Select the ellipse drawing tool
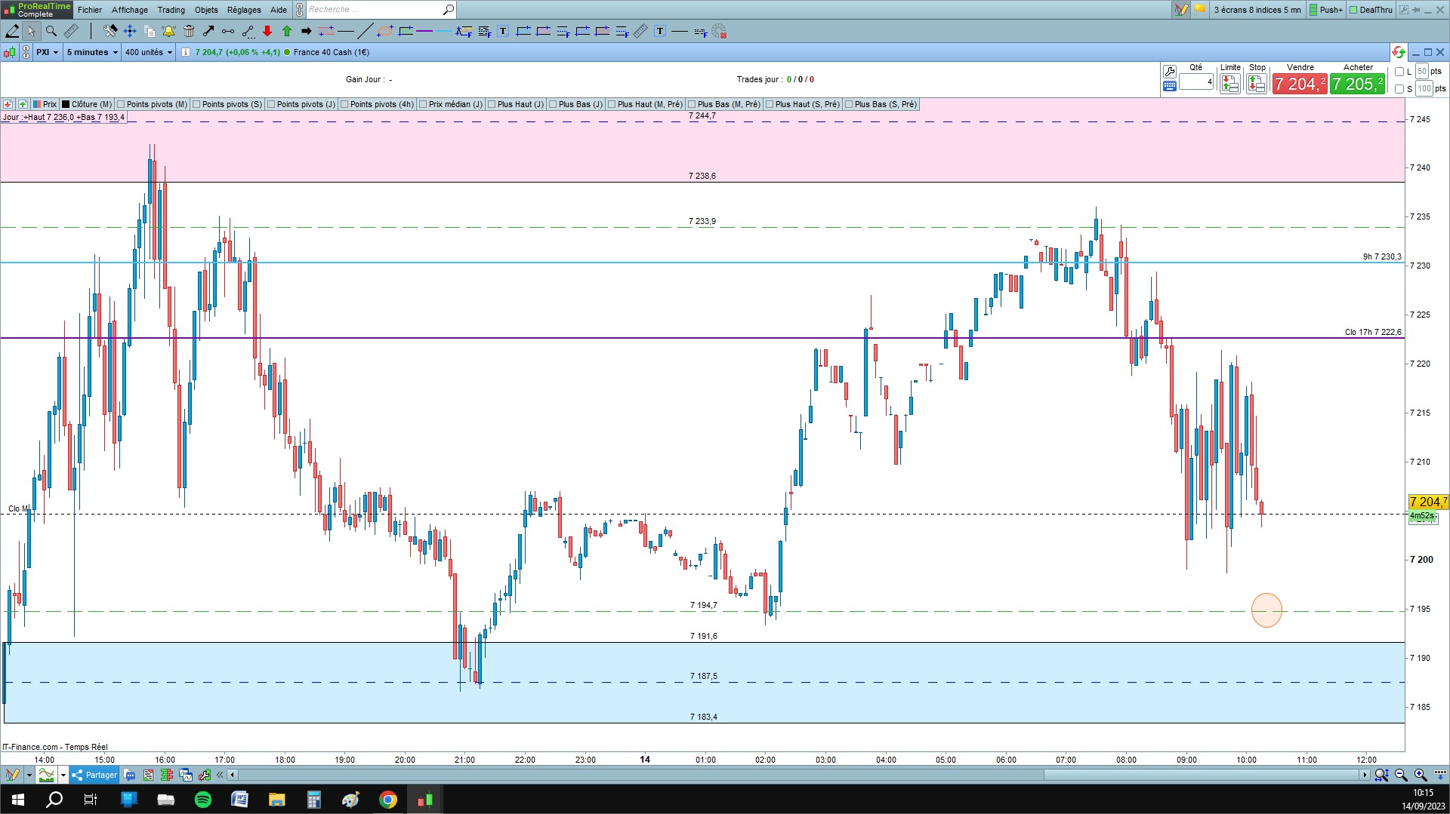Viewport: 1450px width, 814px height. point(385,31)
